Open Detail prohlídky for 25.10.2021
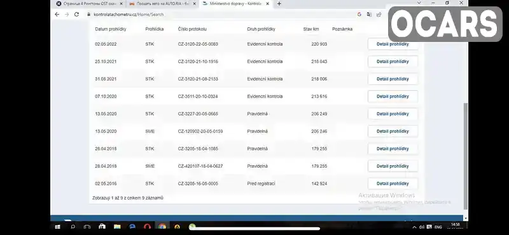 393,62
